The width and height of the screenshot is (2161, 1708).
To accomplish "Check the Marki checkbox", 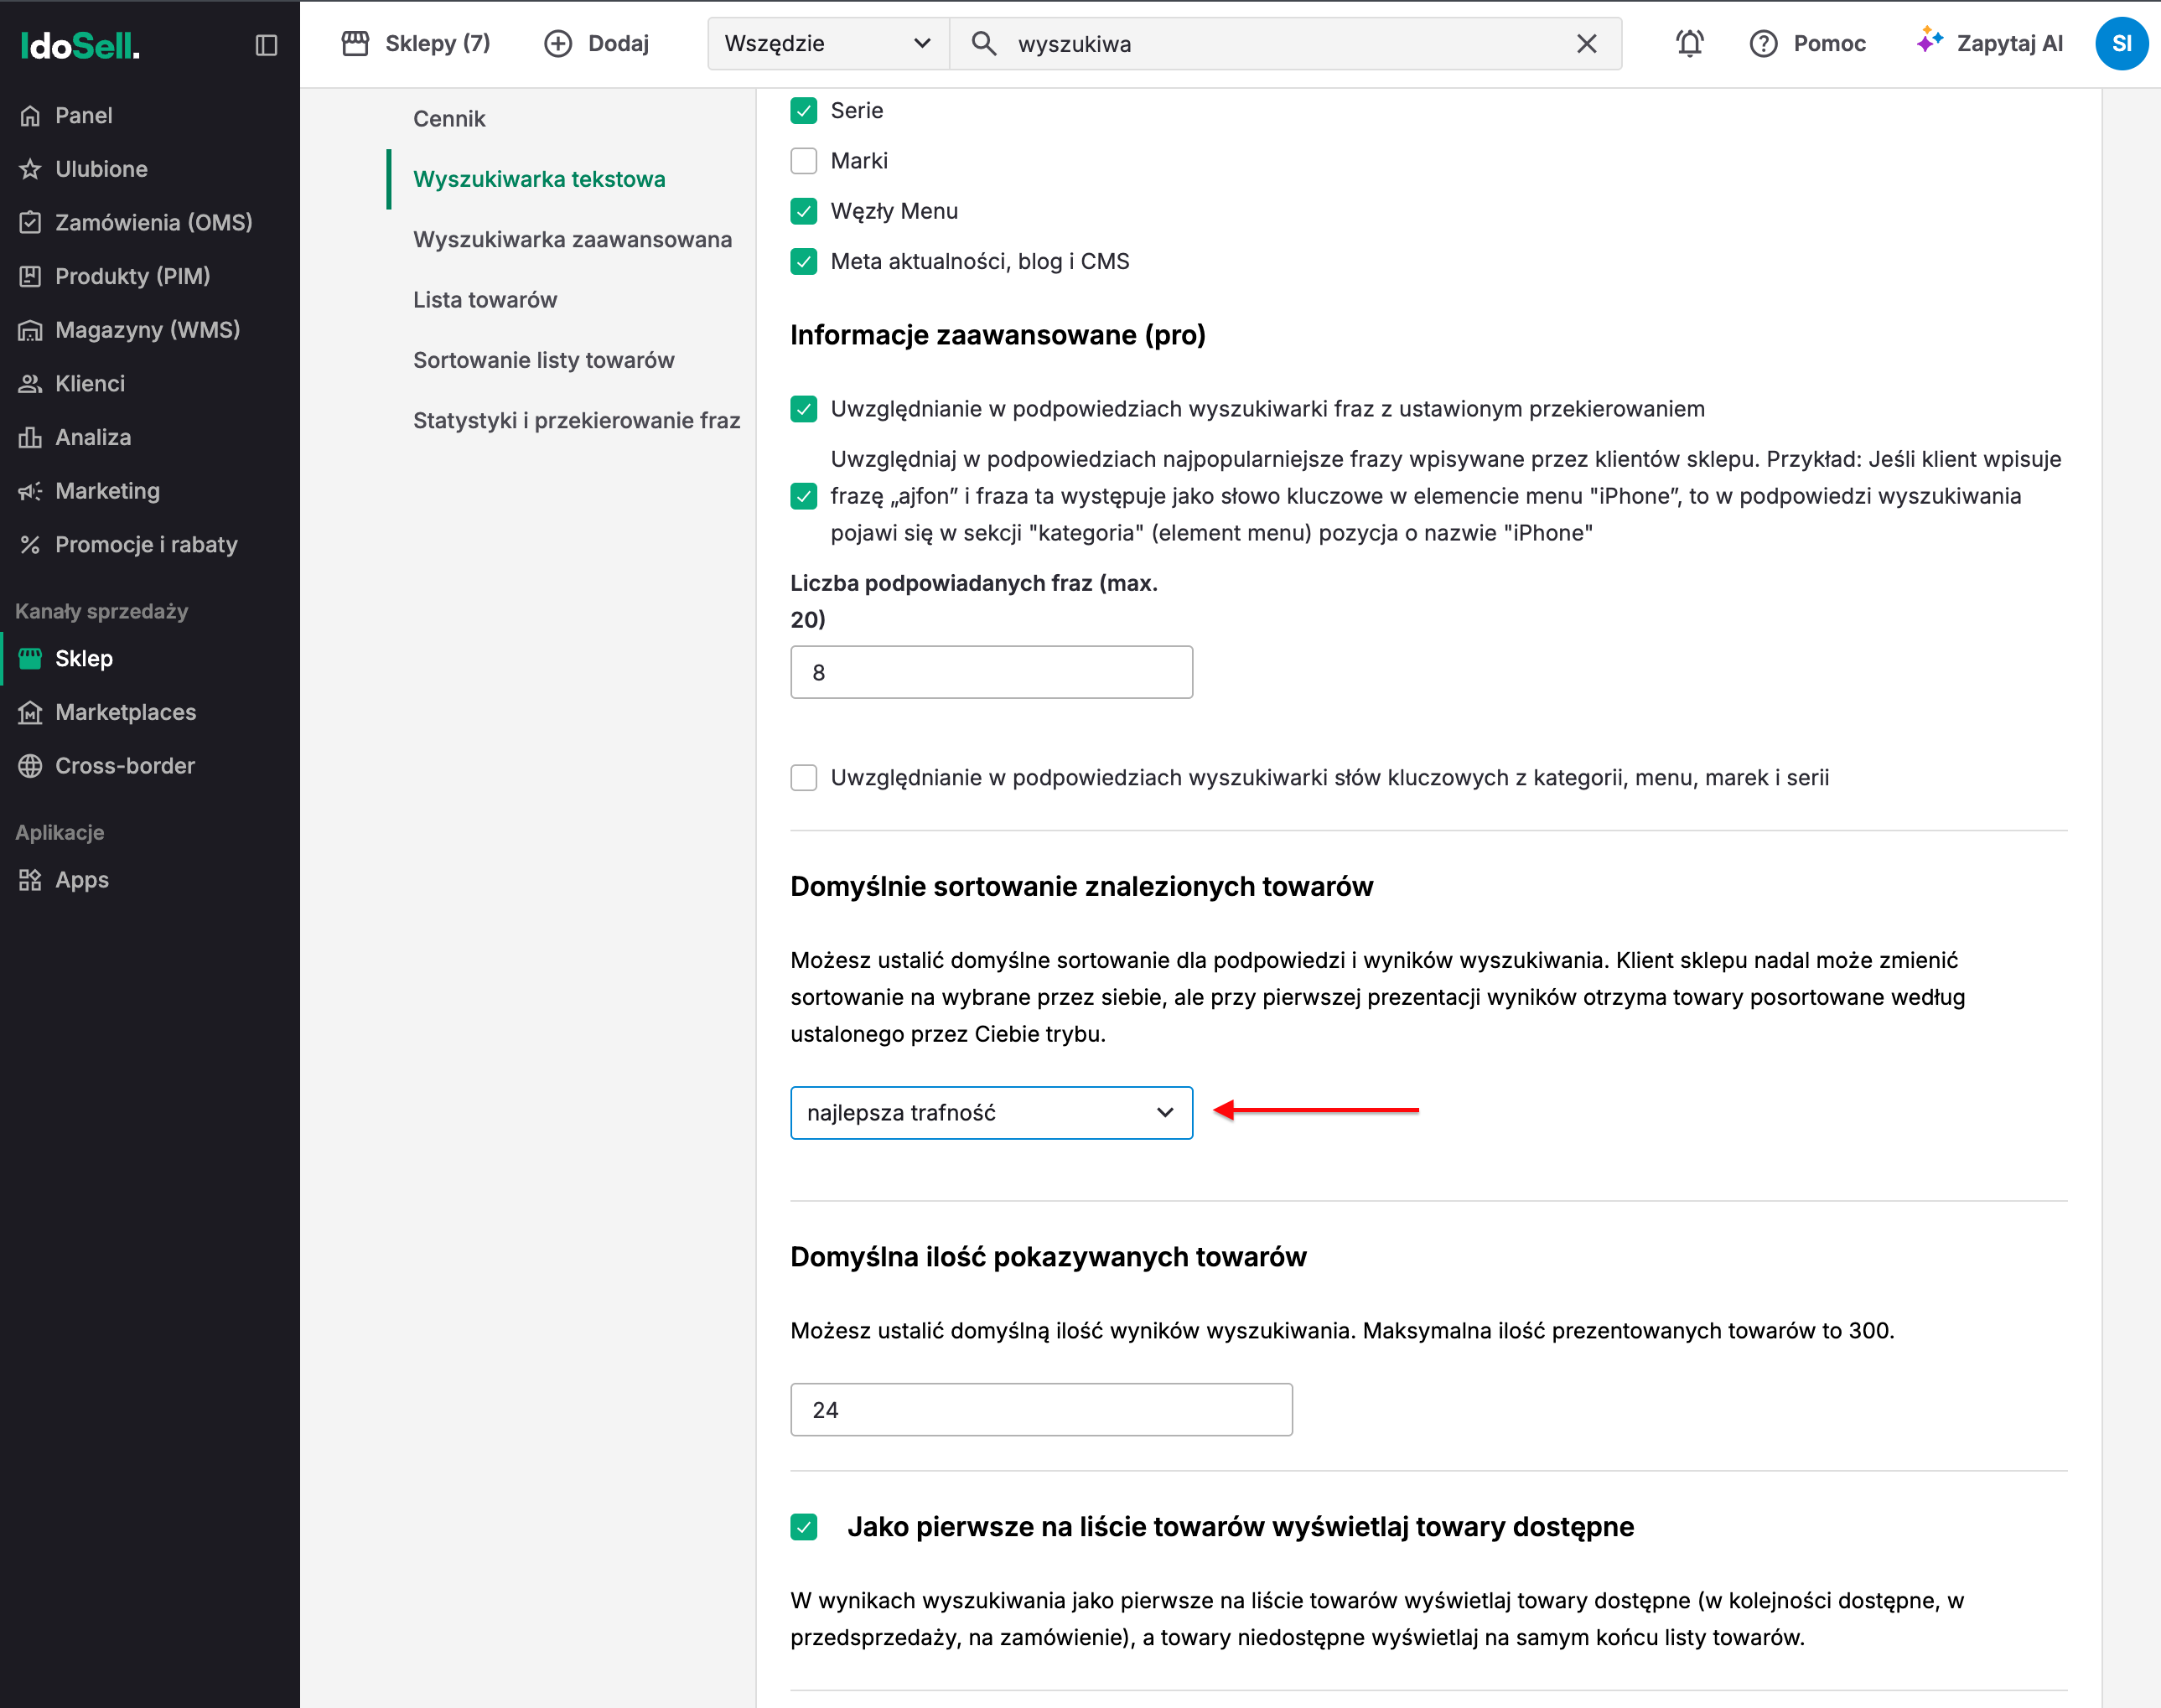I will pyautogui.click(x=804, y=161).
